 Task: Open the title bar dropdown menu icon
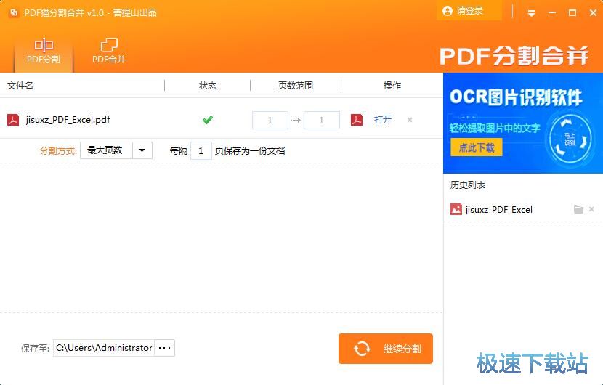click(x=531, y=13)
